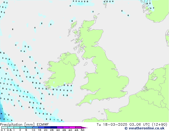Select the 30–35 mm purple legend swatch
169x131 pixels.
[x=60, y=128]
